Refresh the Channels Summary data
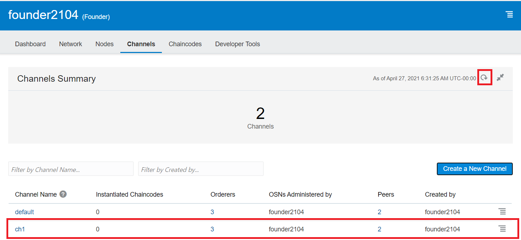Image resolution: width=521 pixels, height=240 pixels. pos(484,77)
